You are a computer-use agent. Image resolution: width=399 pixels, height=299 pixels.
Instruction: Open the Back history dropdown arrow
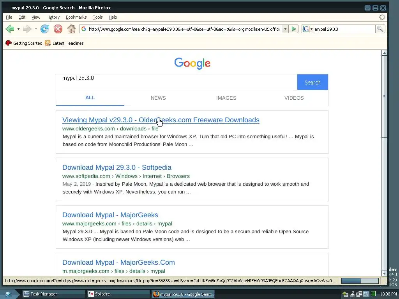click(18, 29)
